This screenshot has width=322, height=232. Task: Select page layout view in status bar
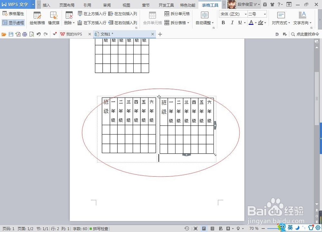(x=204, y=228)
